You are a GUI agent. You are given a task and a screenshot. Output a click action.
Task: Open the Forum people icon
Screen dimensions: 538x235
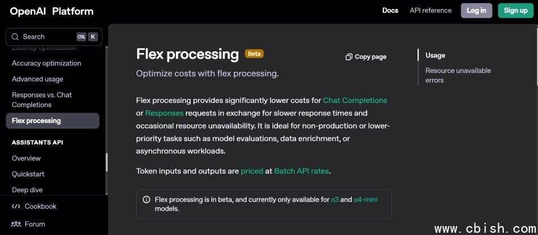pyautogui.click(x=16, y=224)
